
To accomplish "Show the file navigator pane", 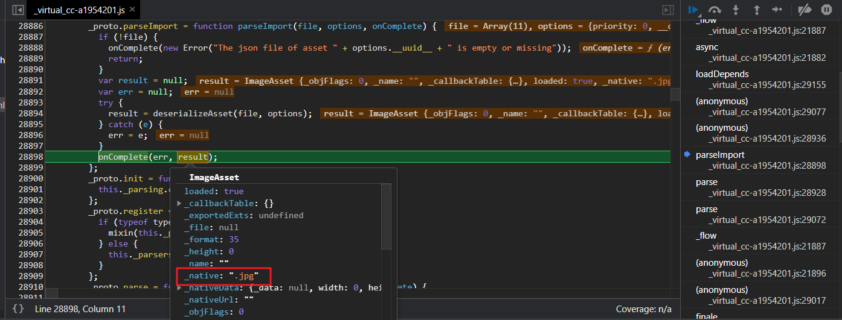I will pyautogui.click(x=18, y=10).
